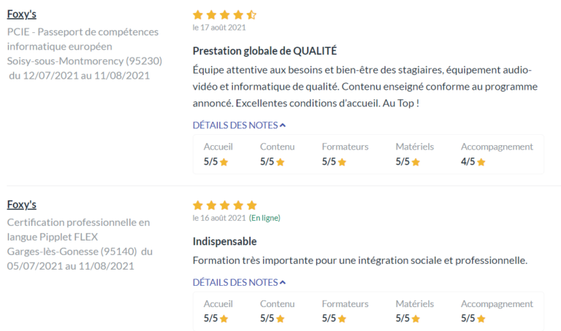561x331 pixels.
Task: Click the PCIE Passeport de compétences course title
Action: tap(83, 39)
